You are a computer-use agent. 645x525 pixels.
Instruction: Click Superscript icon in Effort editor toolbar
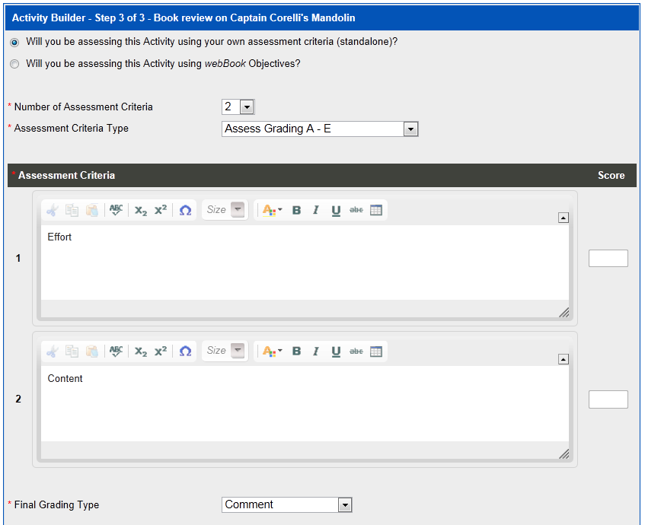point(161,210)
